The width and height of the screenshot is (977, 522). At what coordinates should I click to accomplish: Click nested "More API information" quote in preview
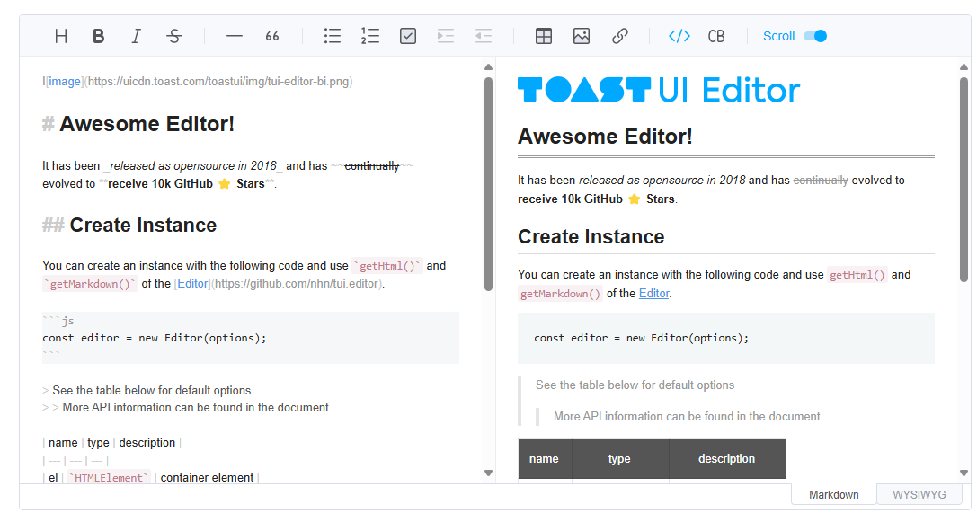687,416
